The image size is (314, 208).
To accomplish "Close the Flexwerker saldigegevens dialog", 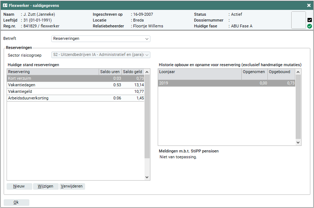I will pyautogui.click(x=308, y=5).
